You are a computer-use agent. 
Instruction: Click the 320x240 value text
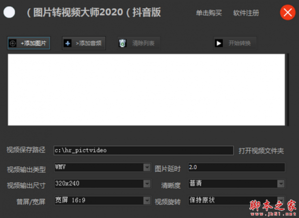pos(67,183)
